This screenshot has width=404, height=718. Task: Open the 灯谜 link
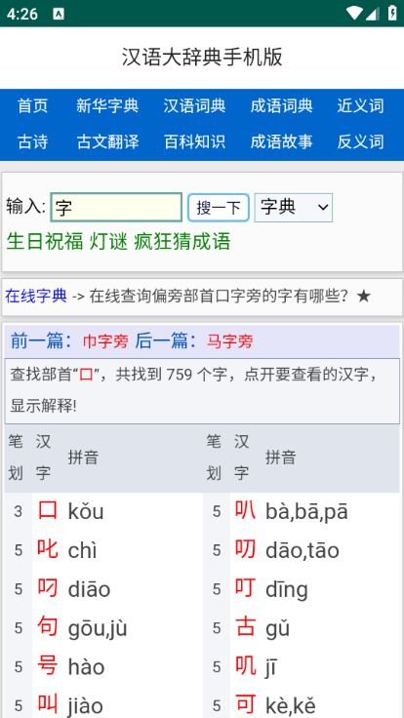pyautogui.click(x=108, y=241)
